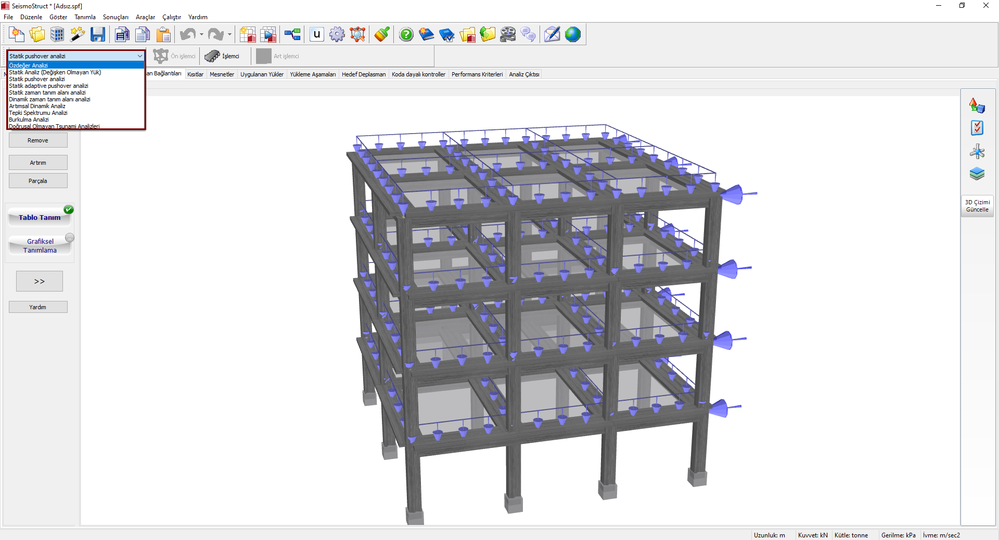The width and height of the screenshot is (999, 540).
Task: Switch to the Hedef Deplasman tab
Action: [x=363, y=74]
